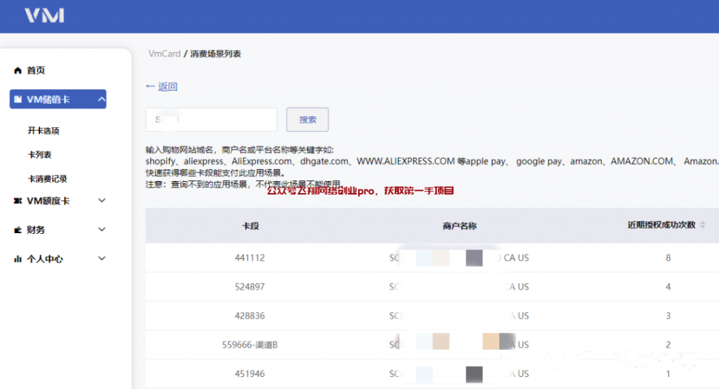Image resolution: width=719 pixels, height=389 pixels.
Task: Open the 卡消费记录 submenu item
Action: [48, 179]
